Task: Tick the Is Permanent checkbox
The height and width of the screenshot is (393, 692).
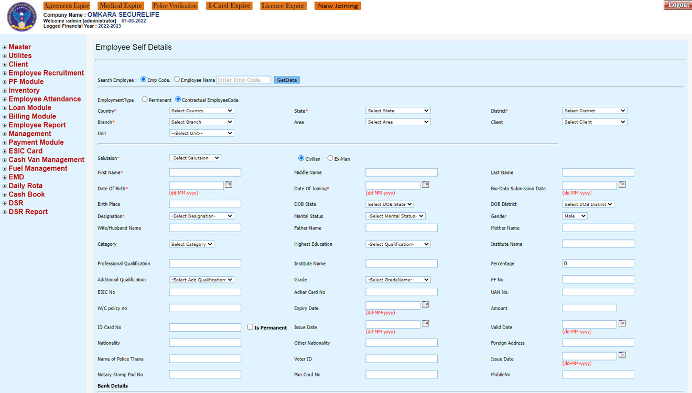Action: 250,326
